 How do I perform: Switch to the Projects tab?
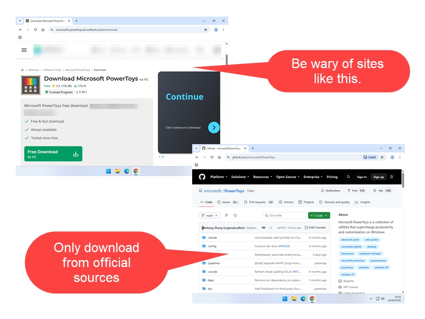306,202
